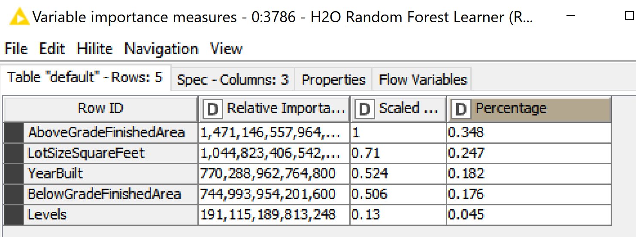Open the Navigation menu
Image resolution: width=636 pixels, height=237 pixels.
point(161,49)
